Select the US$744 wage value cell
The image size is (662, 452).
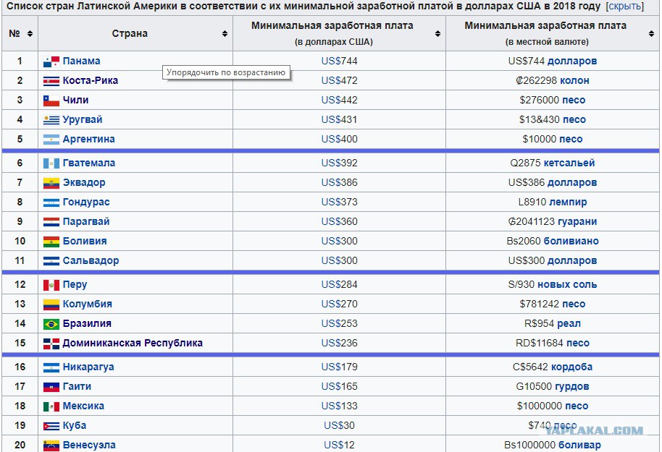coord(339,61)
